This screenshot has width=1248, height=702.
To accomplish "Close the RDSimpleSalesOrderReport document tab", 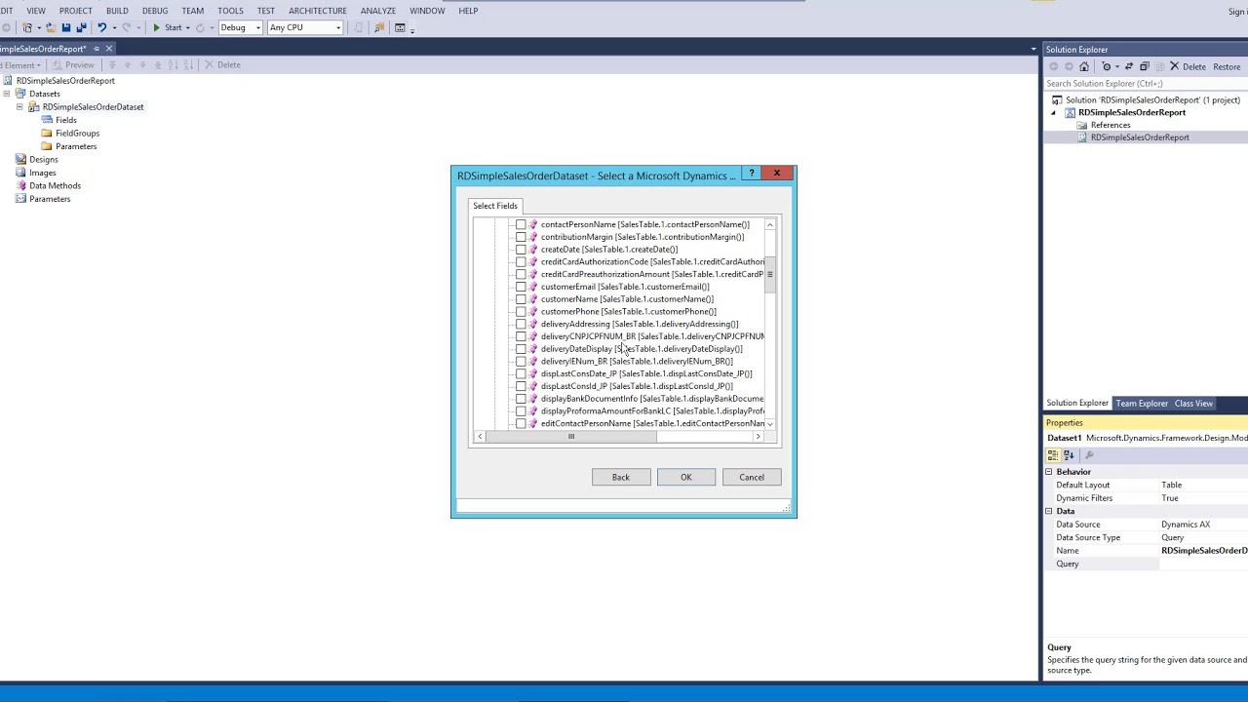I will click(x=109, y=49).
